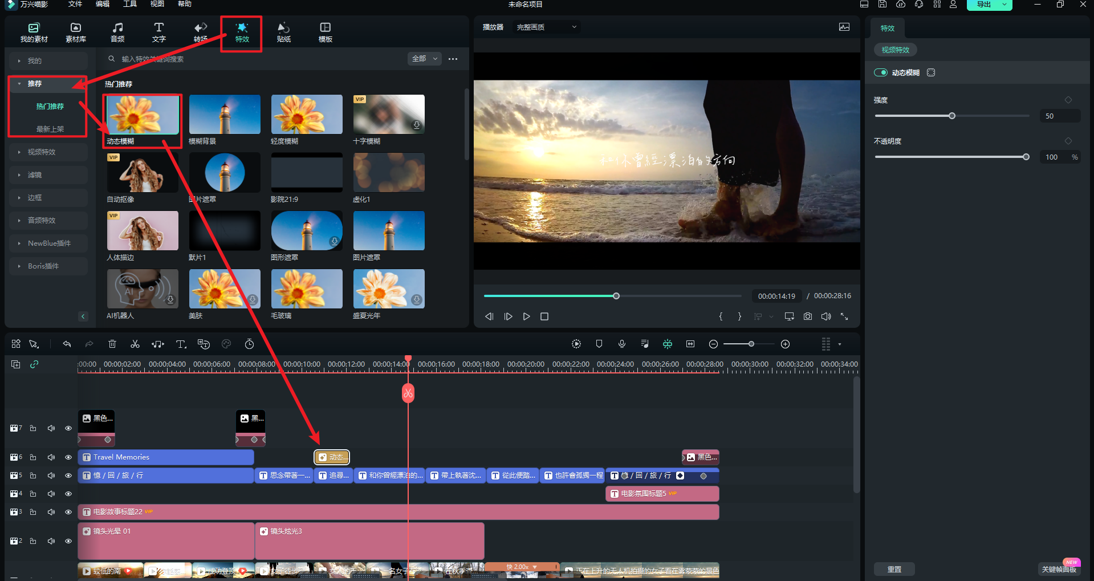The image size is (1094, 581).
Task: Hide track 5 with eye icon
Action: (68, 476)
